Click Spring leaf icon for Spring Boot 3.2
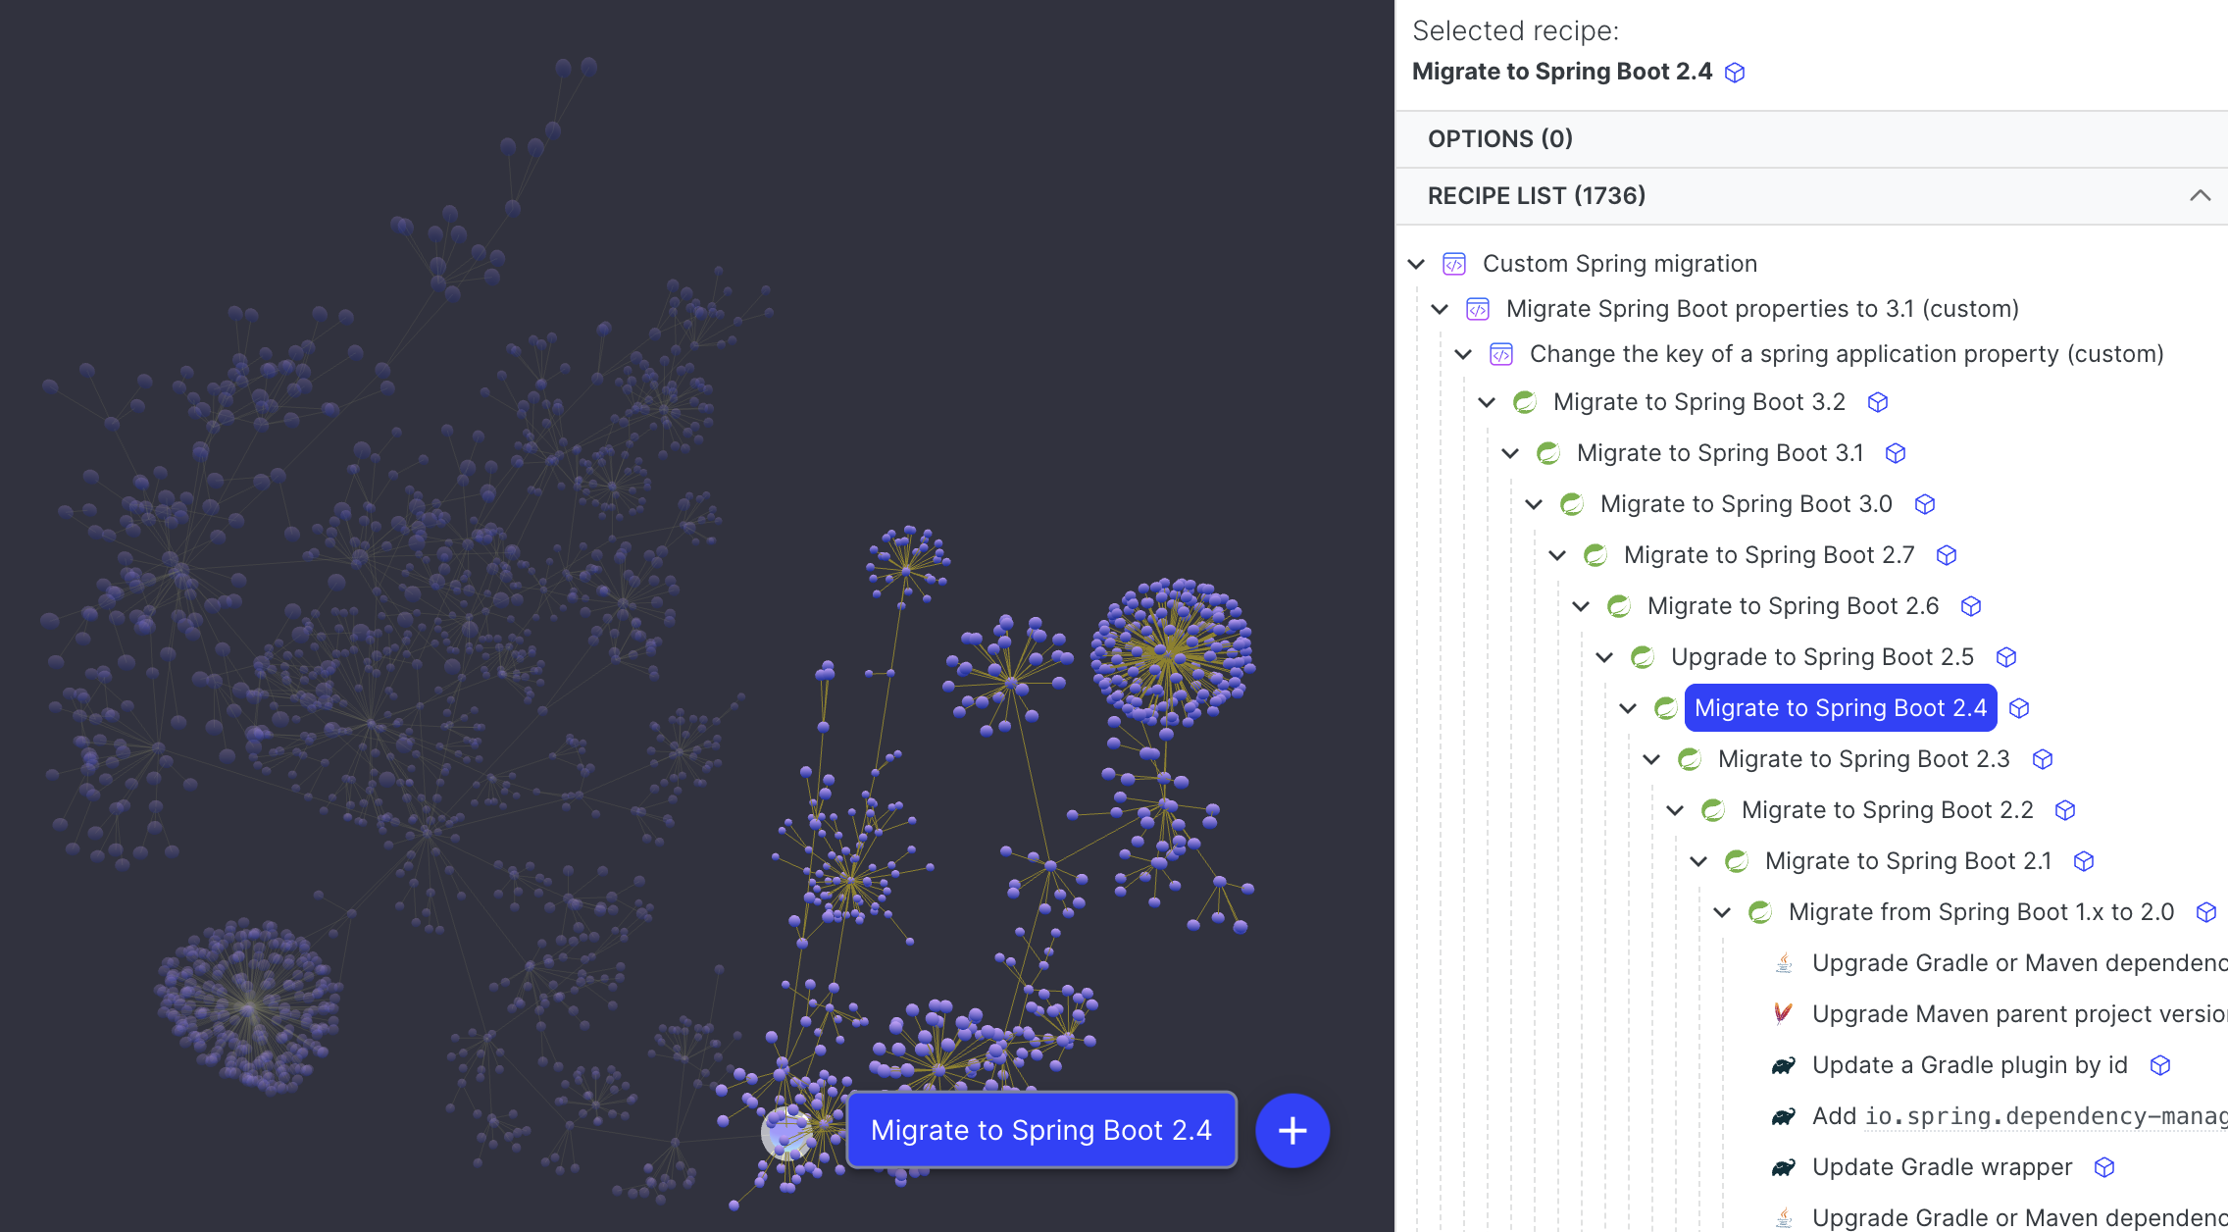2228x1232 pixels. [x=1525, y=402]
